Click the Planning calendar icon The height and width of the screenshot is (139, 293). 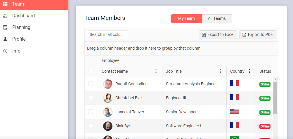pos(5,27)
